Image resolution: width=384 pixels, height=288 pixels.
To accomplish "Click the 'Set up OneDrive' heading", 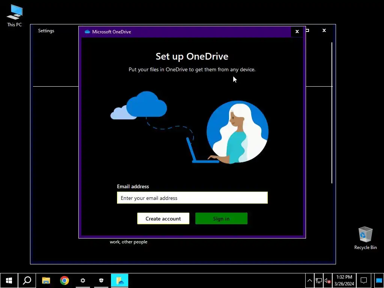I will [192, 56].
